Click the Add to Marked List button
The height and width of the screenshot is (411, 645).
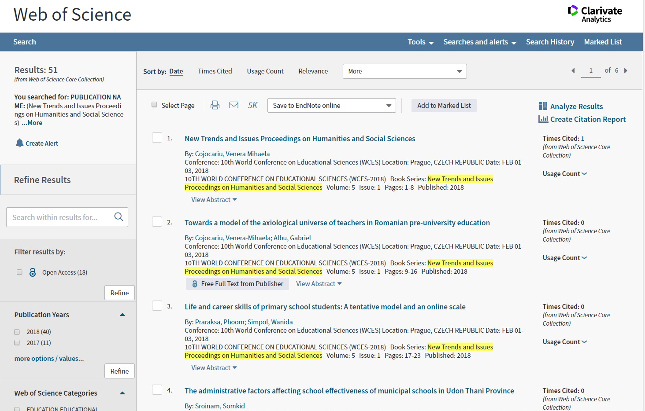[444, 106]
